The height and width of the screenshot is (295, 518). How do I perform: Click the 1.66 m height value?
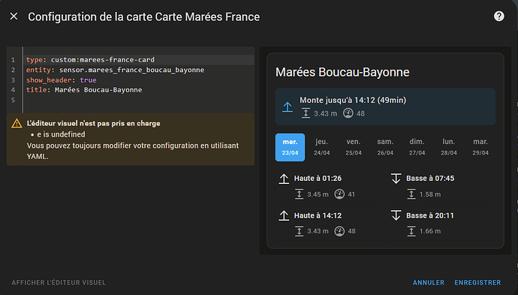(430, 231)
